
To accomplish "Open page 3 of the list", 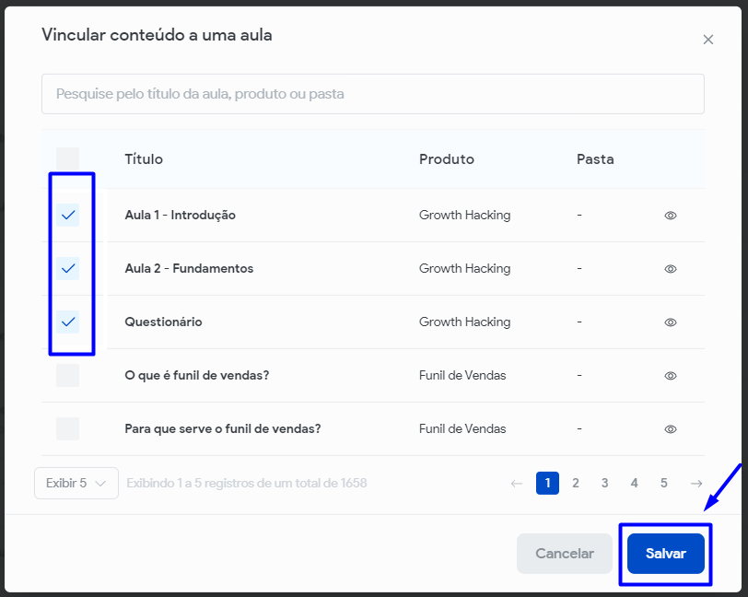I will (605, 483).
